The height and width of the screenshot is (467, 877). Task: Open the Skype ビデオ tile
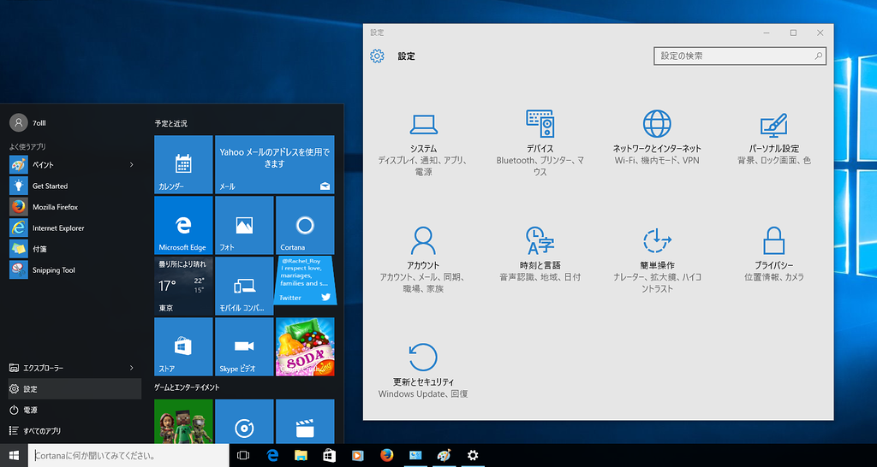point(244,347)
